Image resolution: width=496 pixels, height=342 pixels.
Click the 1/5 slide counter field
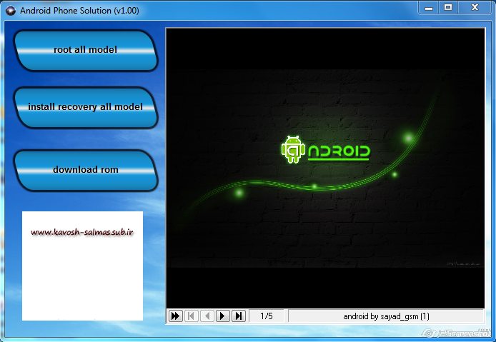(267, 316)
